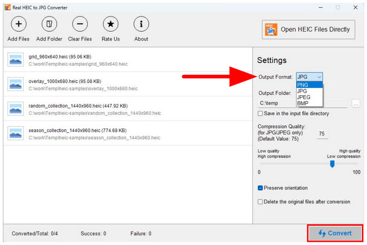This screenshot has width=367, height=245.
Task: Click Converted/Total: 0/4 status text
Action: coord(35,234)
